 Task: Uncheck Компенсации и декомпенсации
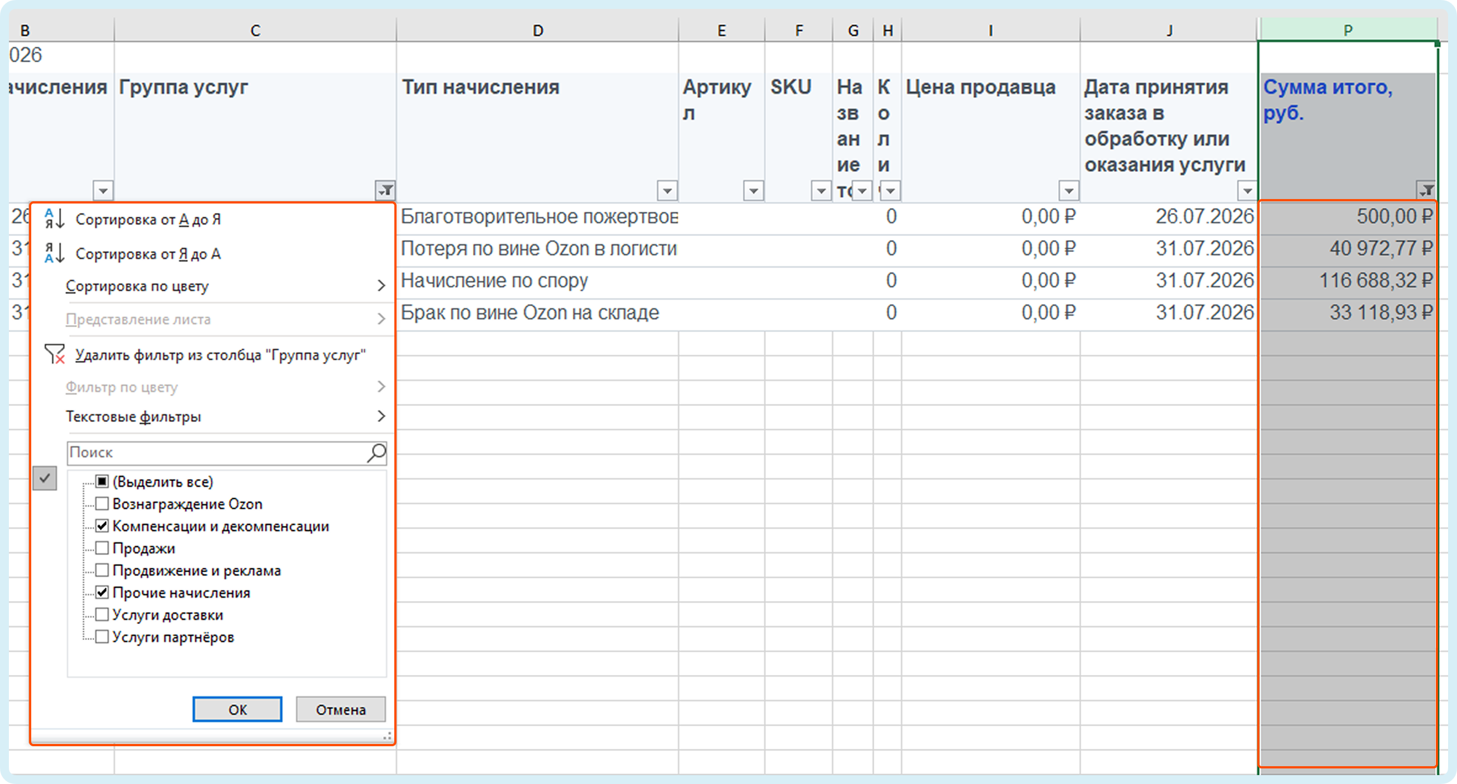pyautogui.click(x=102, y=525)
